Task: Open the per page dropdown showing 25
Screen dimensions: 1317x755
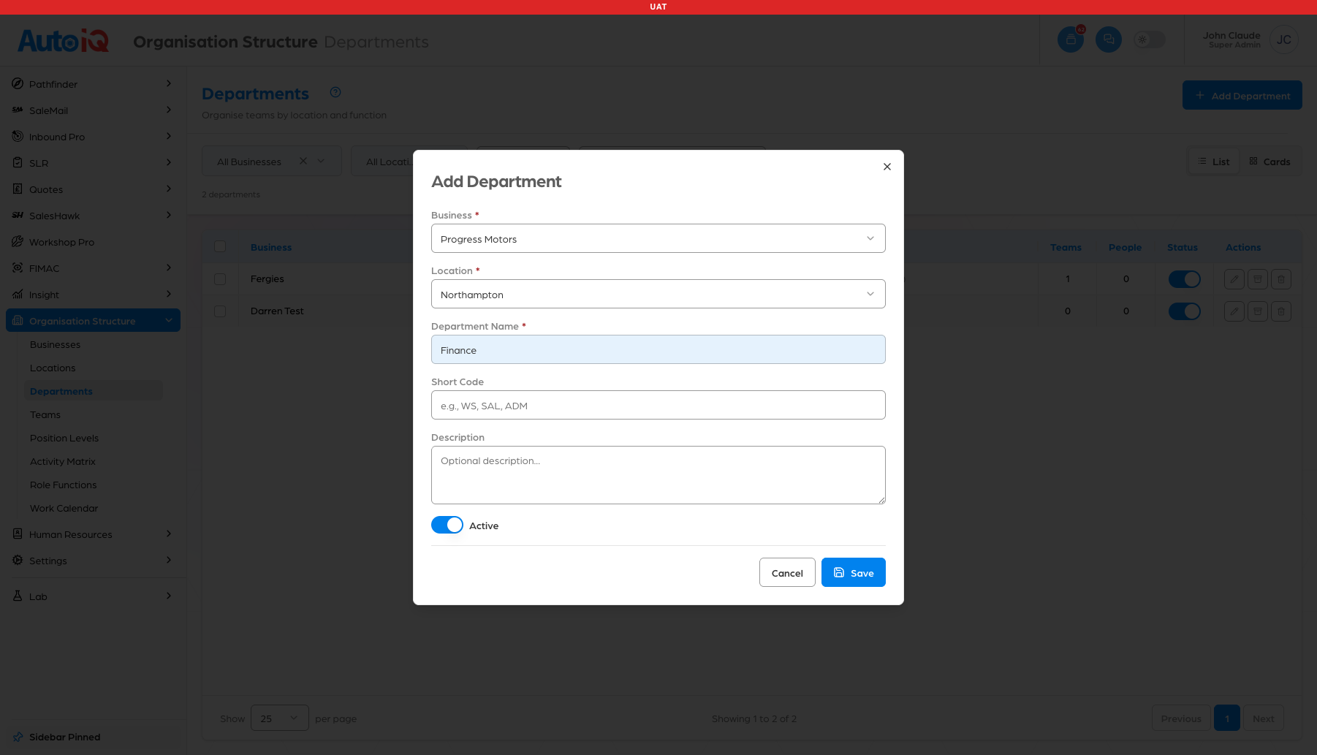Action: (x=280, y=718)
